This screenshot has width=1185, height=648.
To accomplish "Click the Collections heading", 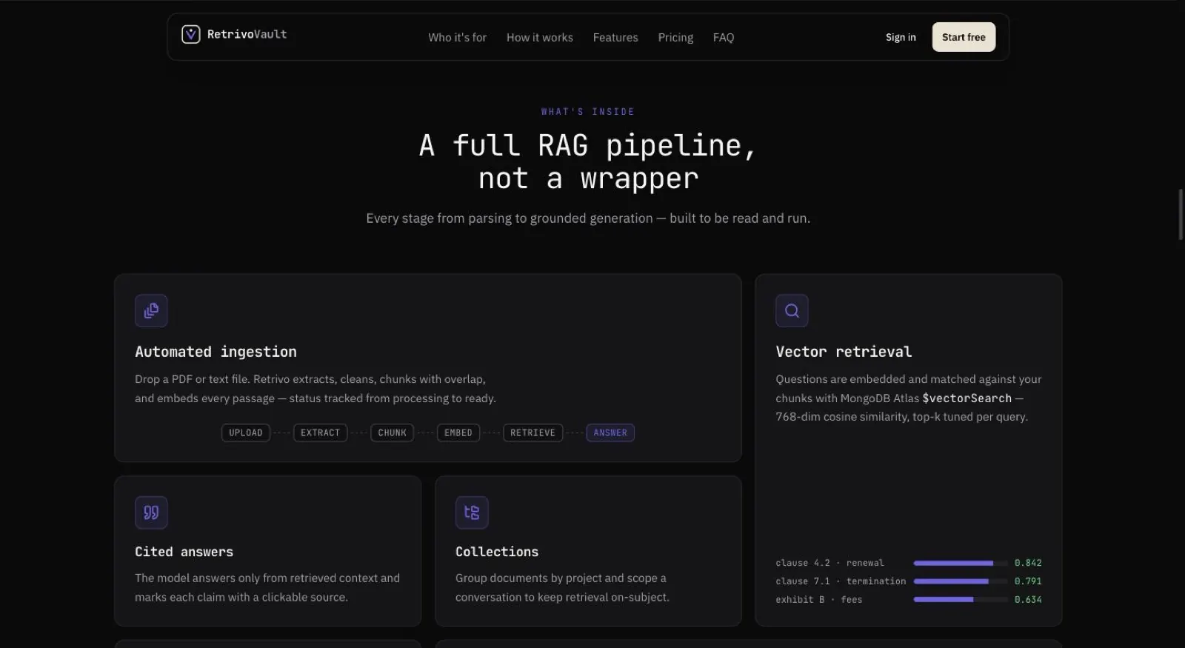I will click(497, 552).
